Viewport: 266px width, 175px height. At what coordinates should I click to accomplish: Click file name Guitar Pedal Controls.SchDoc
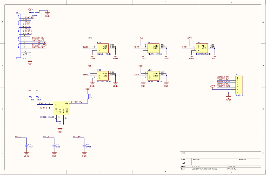[x=204, y=169]
